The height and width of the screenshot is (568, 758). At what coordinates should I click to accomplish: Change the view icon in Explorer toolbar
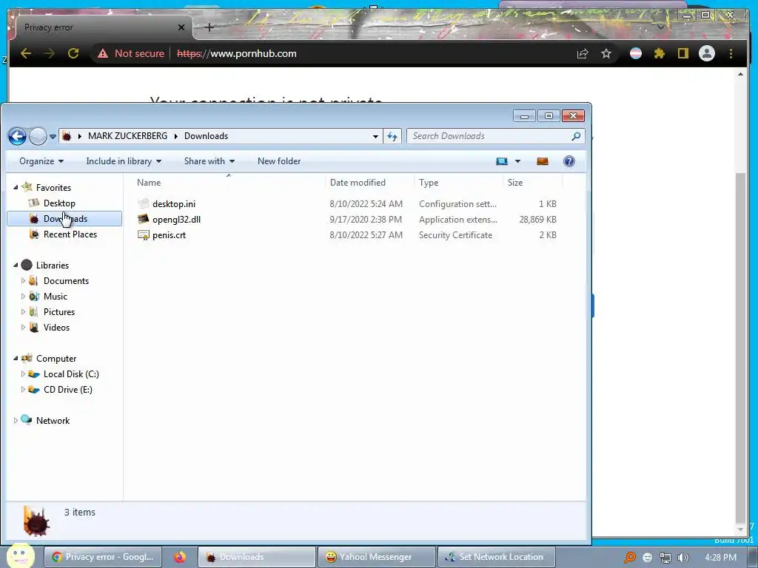tap(502, 161)
